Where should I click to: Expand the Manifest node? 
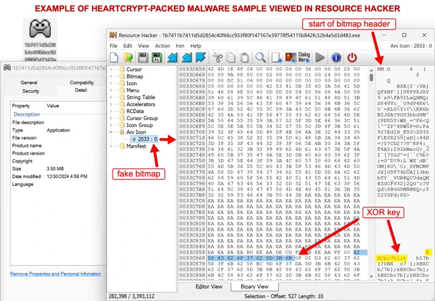111,146
